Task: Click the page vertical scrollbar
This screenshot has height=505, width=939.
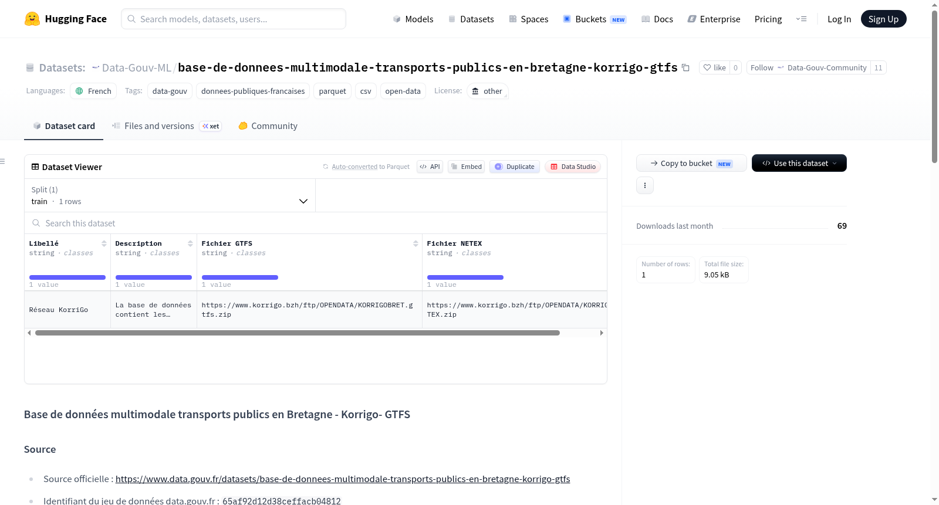Action: [x=934, y=87]
